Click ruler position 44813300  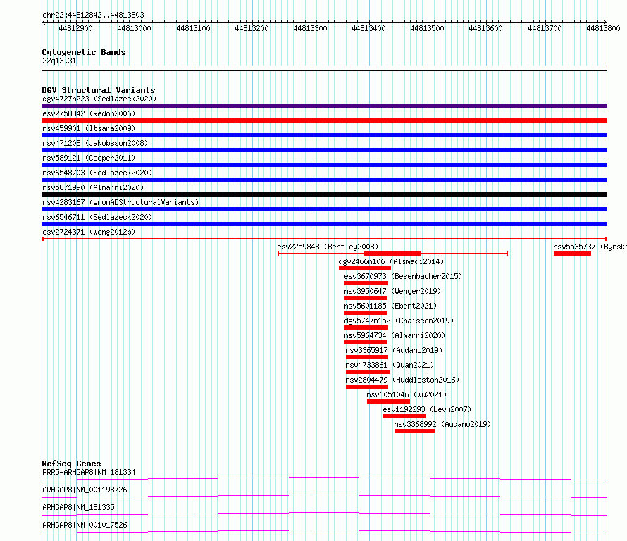310,28
